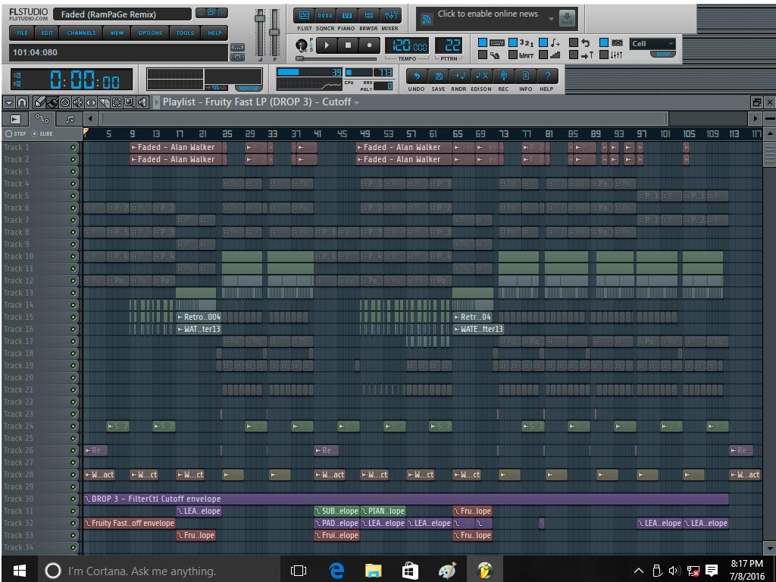
Task: Click the Render RNDR icon
Action: [460, 77]
